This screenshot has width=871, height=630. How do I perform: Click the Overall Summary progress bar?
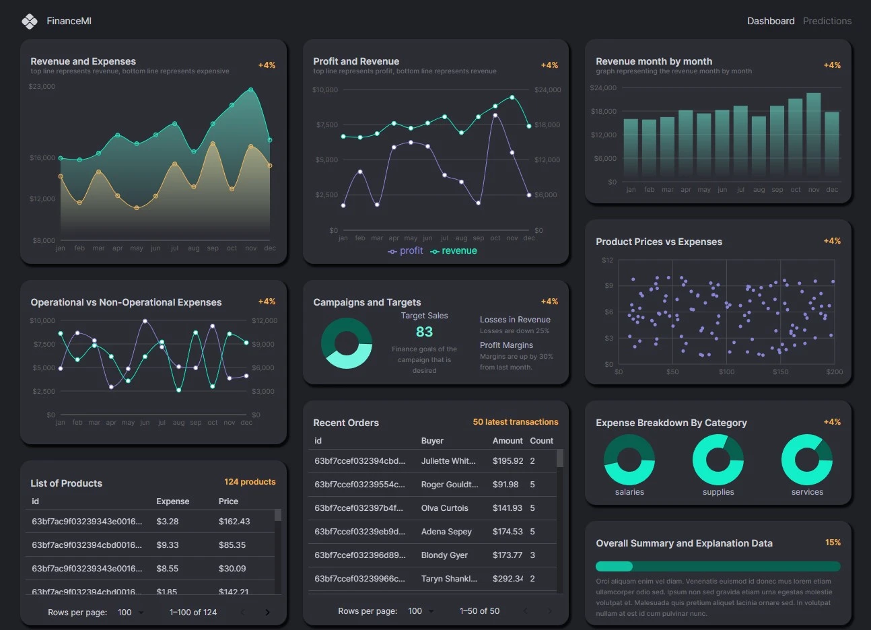pos(718,566)
